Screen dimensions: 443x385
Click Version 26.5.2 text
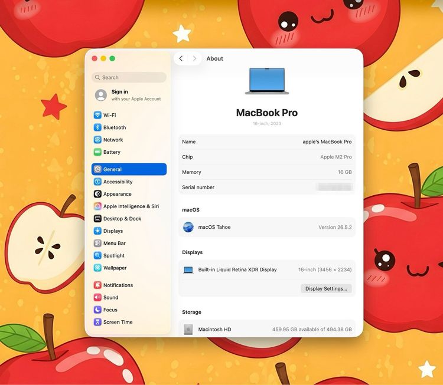335,227
